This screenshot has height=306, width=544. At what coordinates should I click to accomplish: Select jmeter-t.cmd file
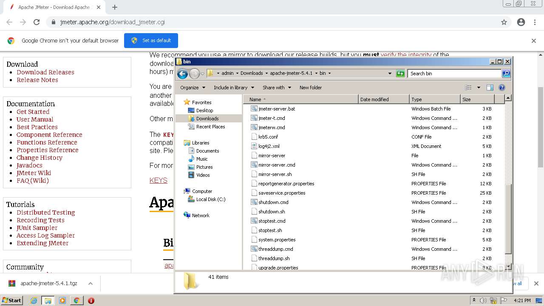point(272,118)
